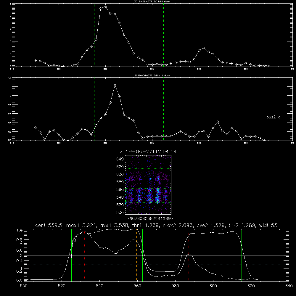Click the secondary peak diamond near 0.4 in dusk plot
This screenshot has width=296, height=296.
click(x=218, y=122)
